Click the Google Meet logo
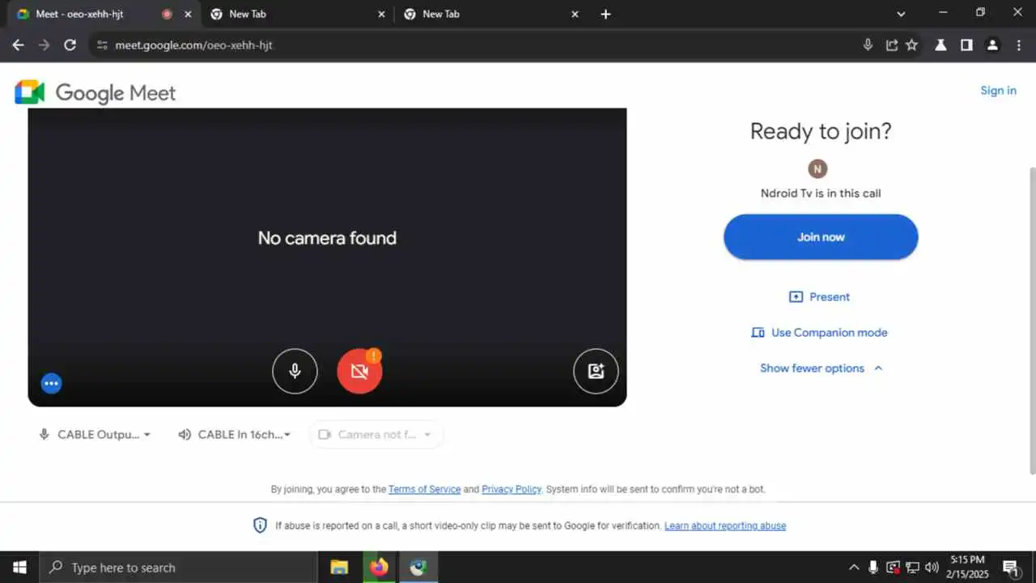 pyautogui.click(x=96, y=92)
